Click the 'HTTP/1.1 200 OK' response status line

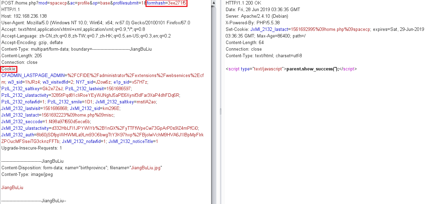click(243, 3)
